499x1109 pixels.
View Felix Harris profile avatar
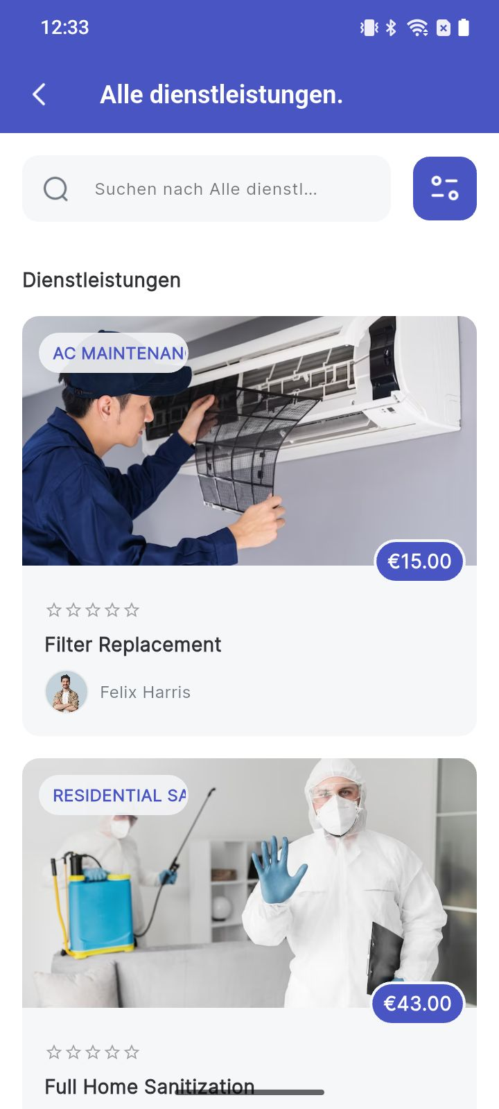[x=67, y=692]
